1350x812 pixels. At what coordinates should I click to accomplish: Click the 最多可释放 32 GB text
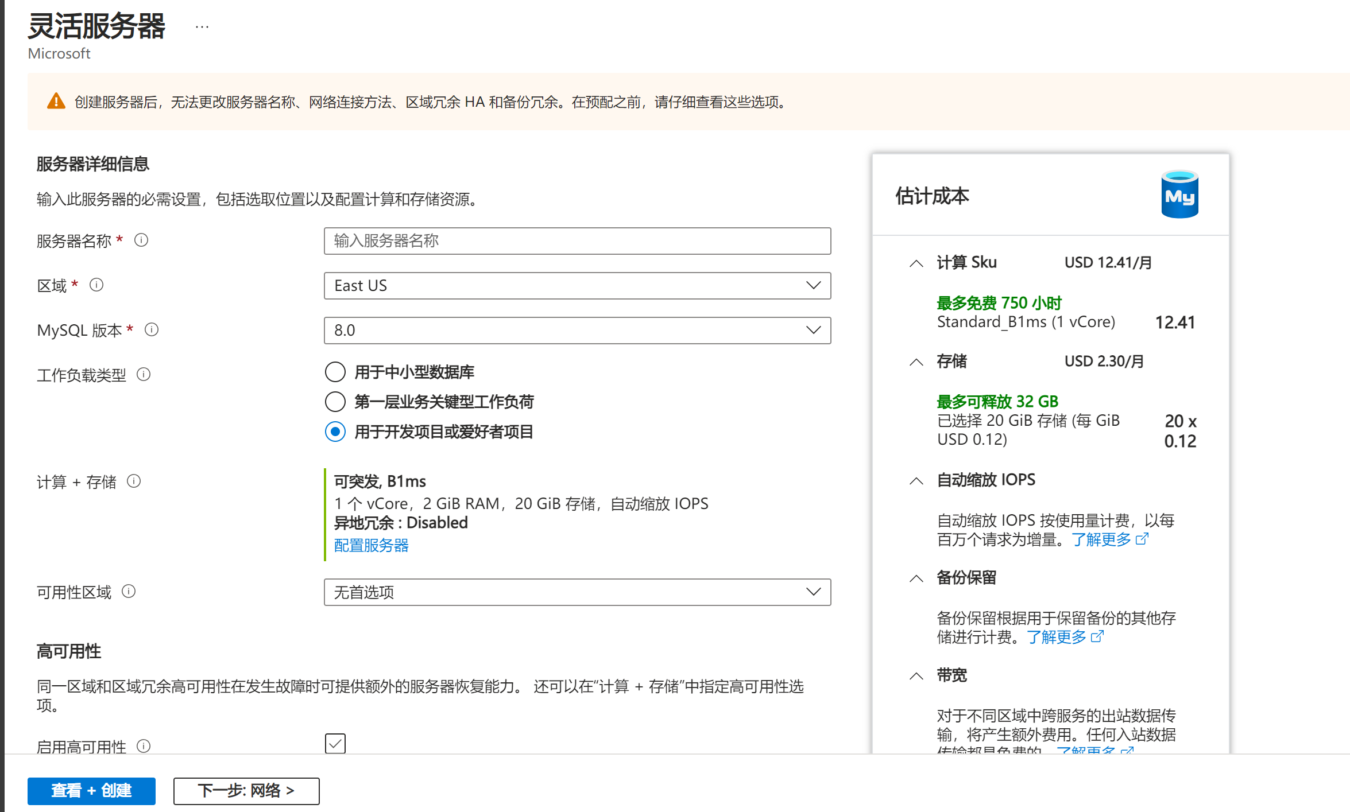click(997, 401)
